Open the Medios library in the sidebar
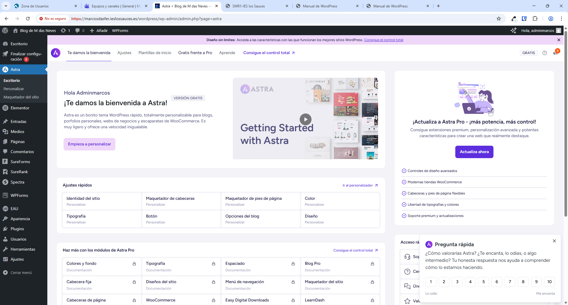Viewport: 568px width, 305px height. [17, 132]
